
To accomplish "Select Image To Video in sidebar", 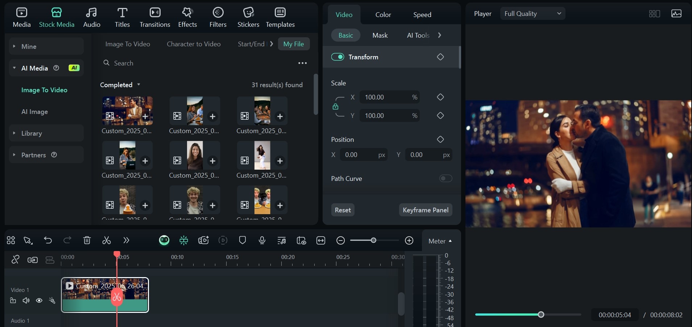I will [x=44, y=90].
